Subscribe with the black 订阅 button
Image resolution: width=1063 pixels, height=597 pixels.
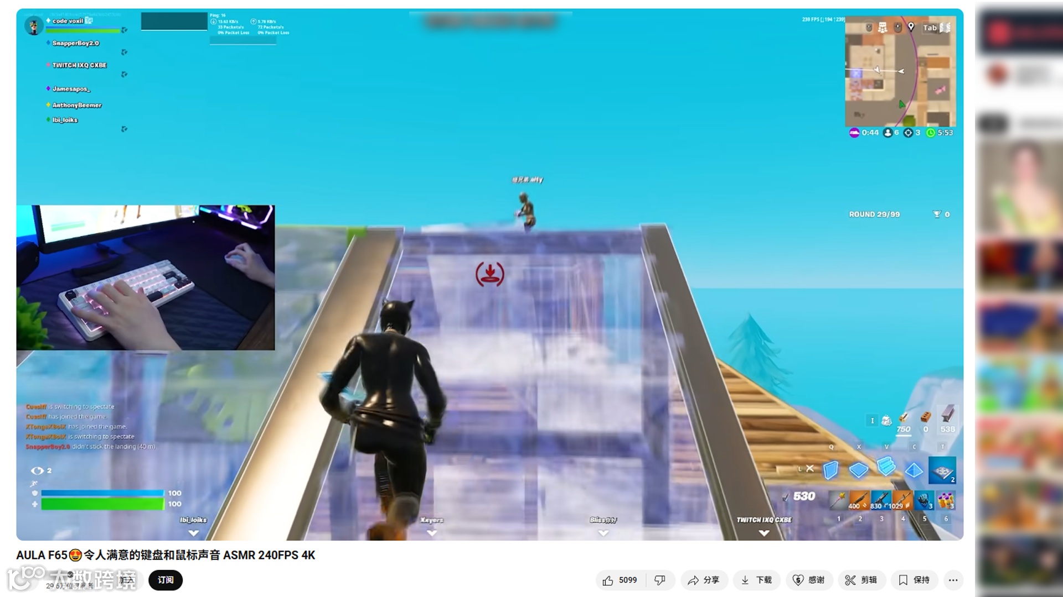165,580
